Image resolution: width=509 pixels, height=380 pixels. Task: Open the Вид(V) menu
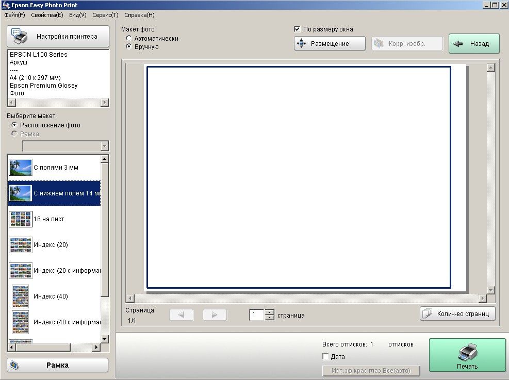[x=77, y=15]
